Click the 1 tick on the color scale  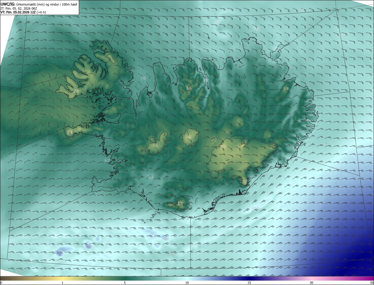[63, 283]
